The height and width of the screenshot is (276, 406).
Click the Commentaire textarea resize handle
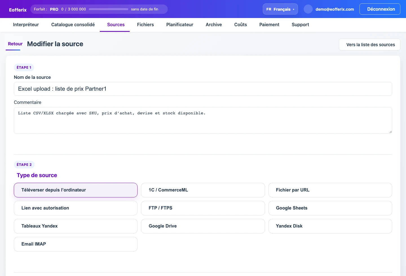click(390, 132)
